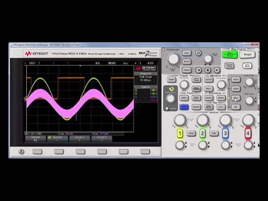Click the channel 2 vertical position knob
Screen dimensions: 268x201
[203, 145]
